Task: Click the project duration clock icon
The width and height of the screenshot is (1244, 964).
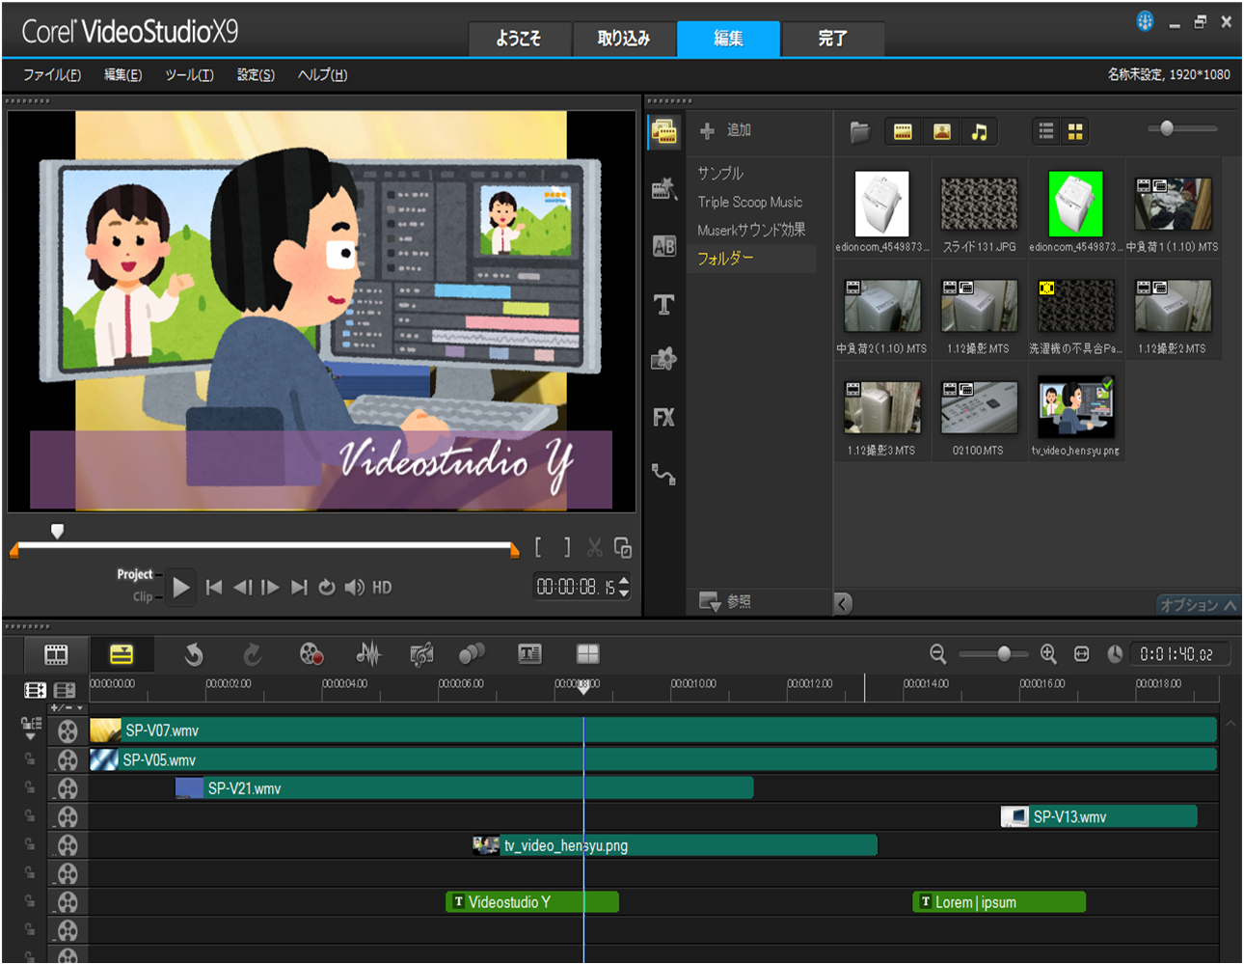Action: click(x=1115, y=654)
